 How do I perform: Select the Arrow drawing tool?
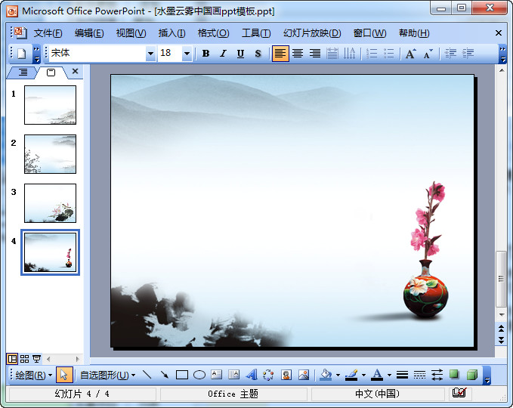[x=164, y=375]
